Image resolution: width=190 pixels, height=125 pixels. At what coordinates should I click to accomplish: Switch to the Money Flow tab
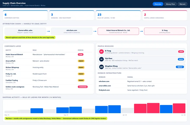pyautogui.click(x=170, y=4)
